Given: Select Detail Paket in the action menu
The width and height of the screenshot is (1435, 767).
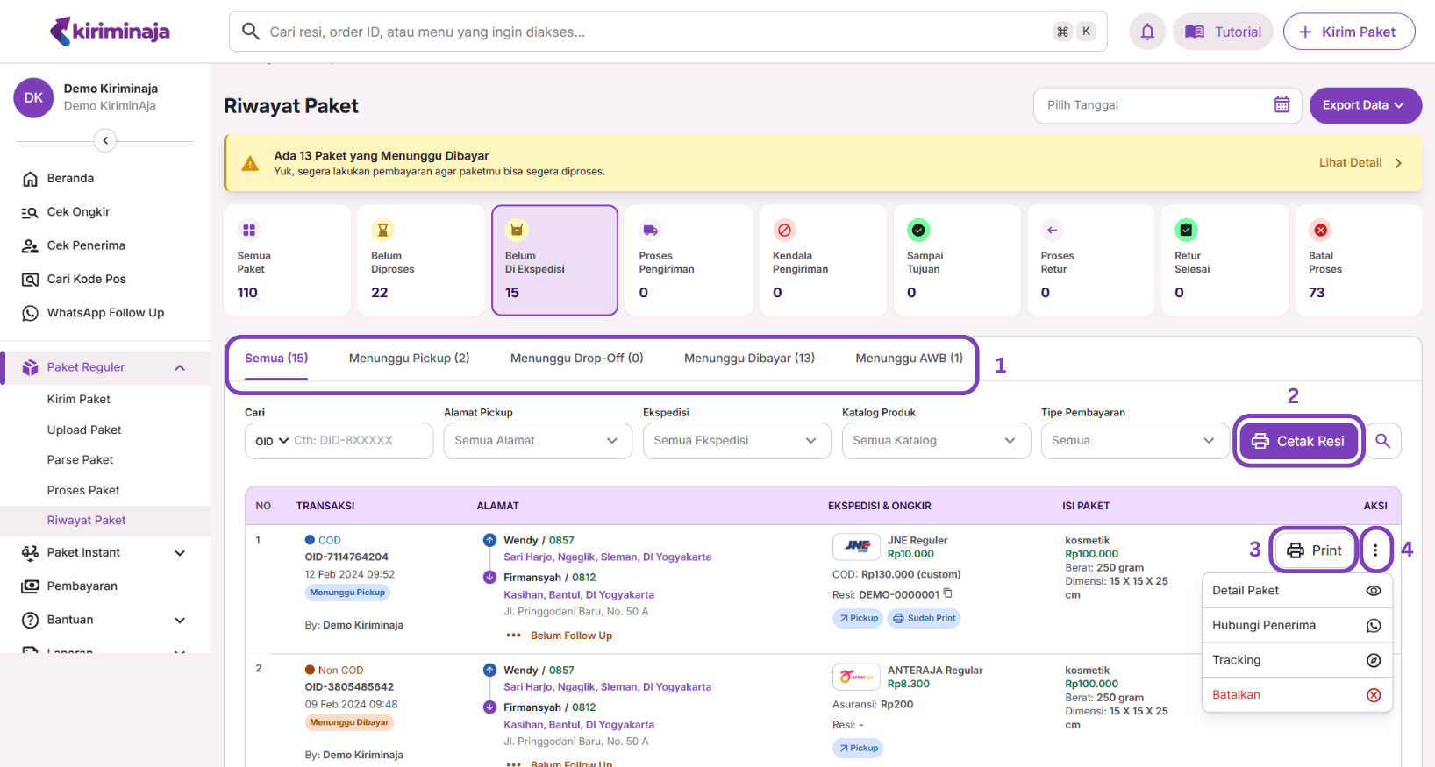Looking at the screenshot, I should click(x=1296, y=591).
